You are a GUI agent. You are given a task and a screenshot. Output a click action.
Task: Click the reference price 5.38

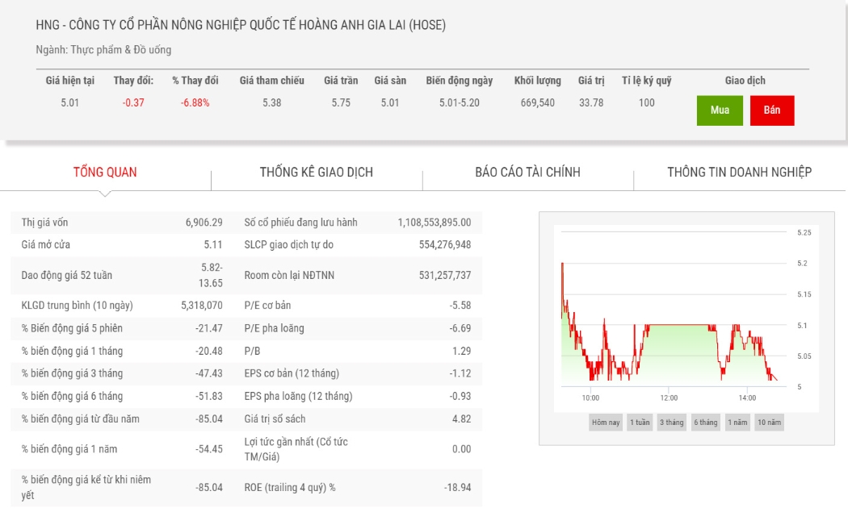tap(271, 102)
